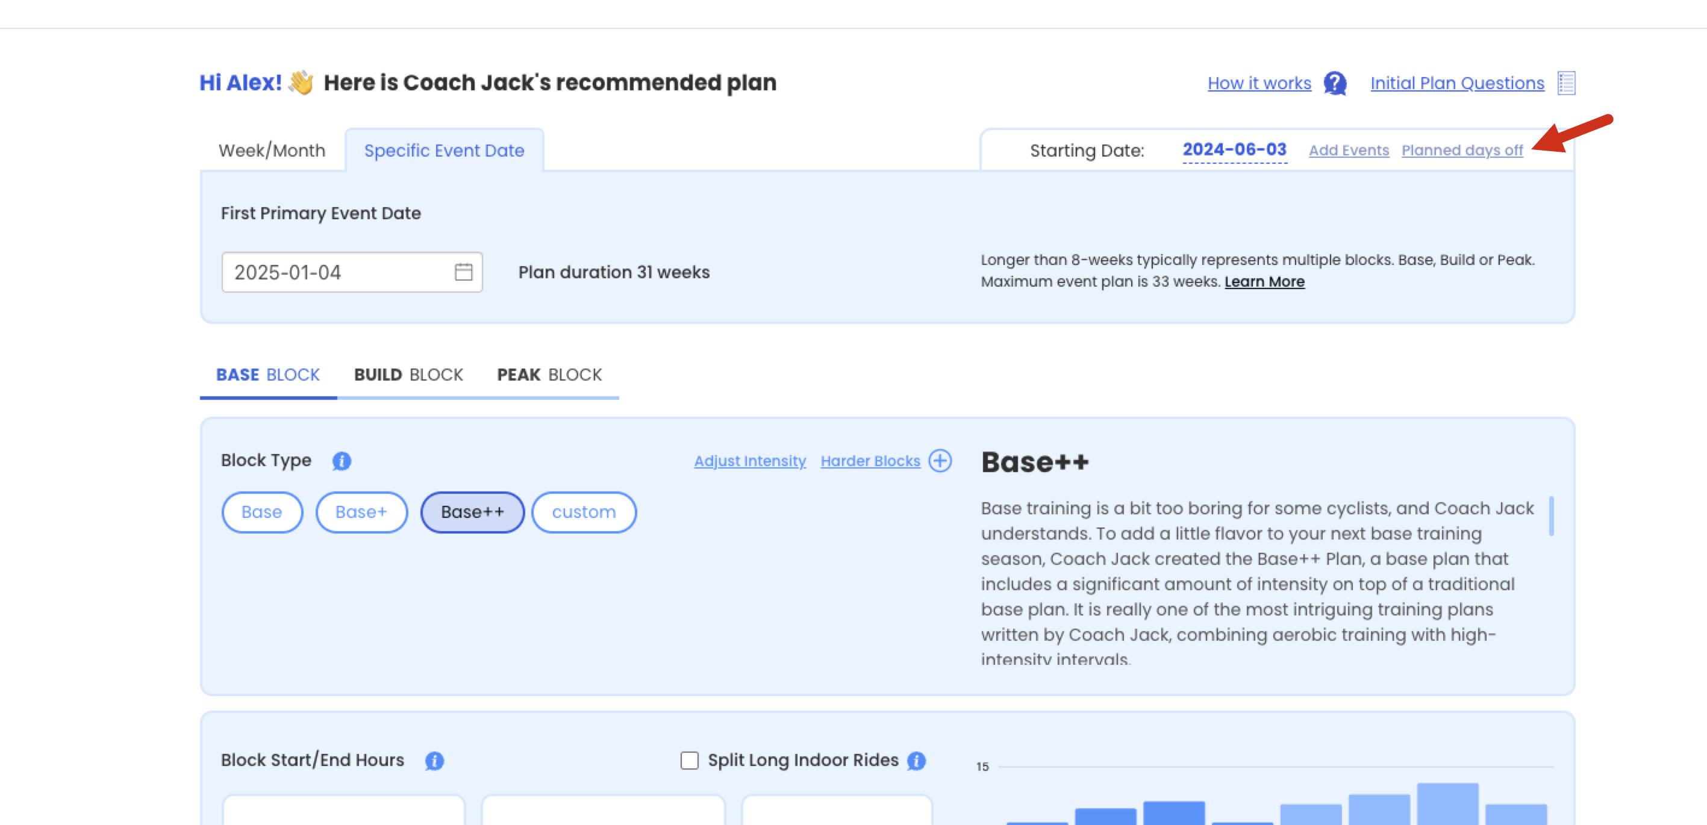Select the Base++ block type

click(472, 512)
